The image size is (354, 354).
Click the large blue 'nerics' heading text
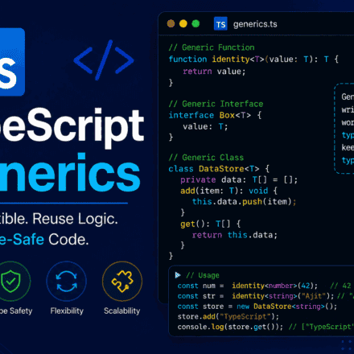pyautogui.click(x=70, y=173)
